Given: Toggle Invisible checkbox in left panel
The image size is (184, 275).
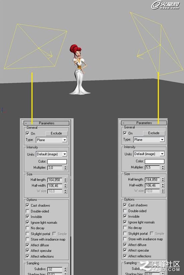Looking at the screenshot, I should 27,217.
